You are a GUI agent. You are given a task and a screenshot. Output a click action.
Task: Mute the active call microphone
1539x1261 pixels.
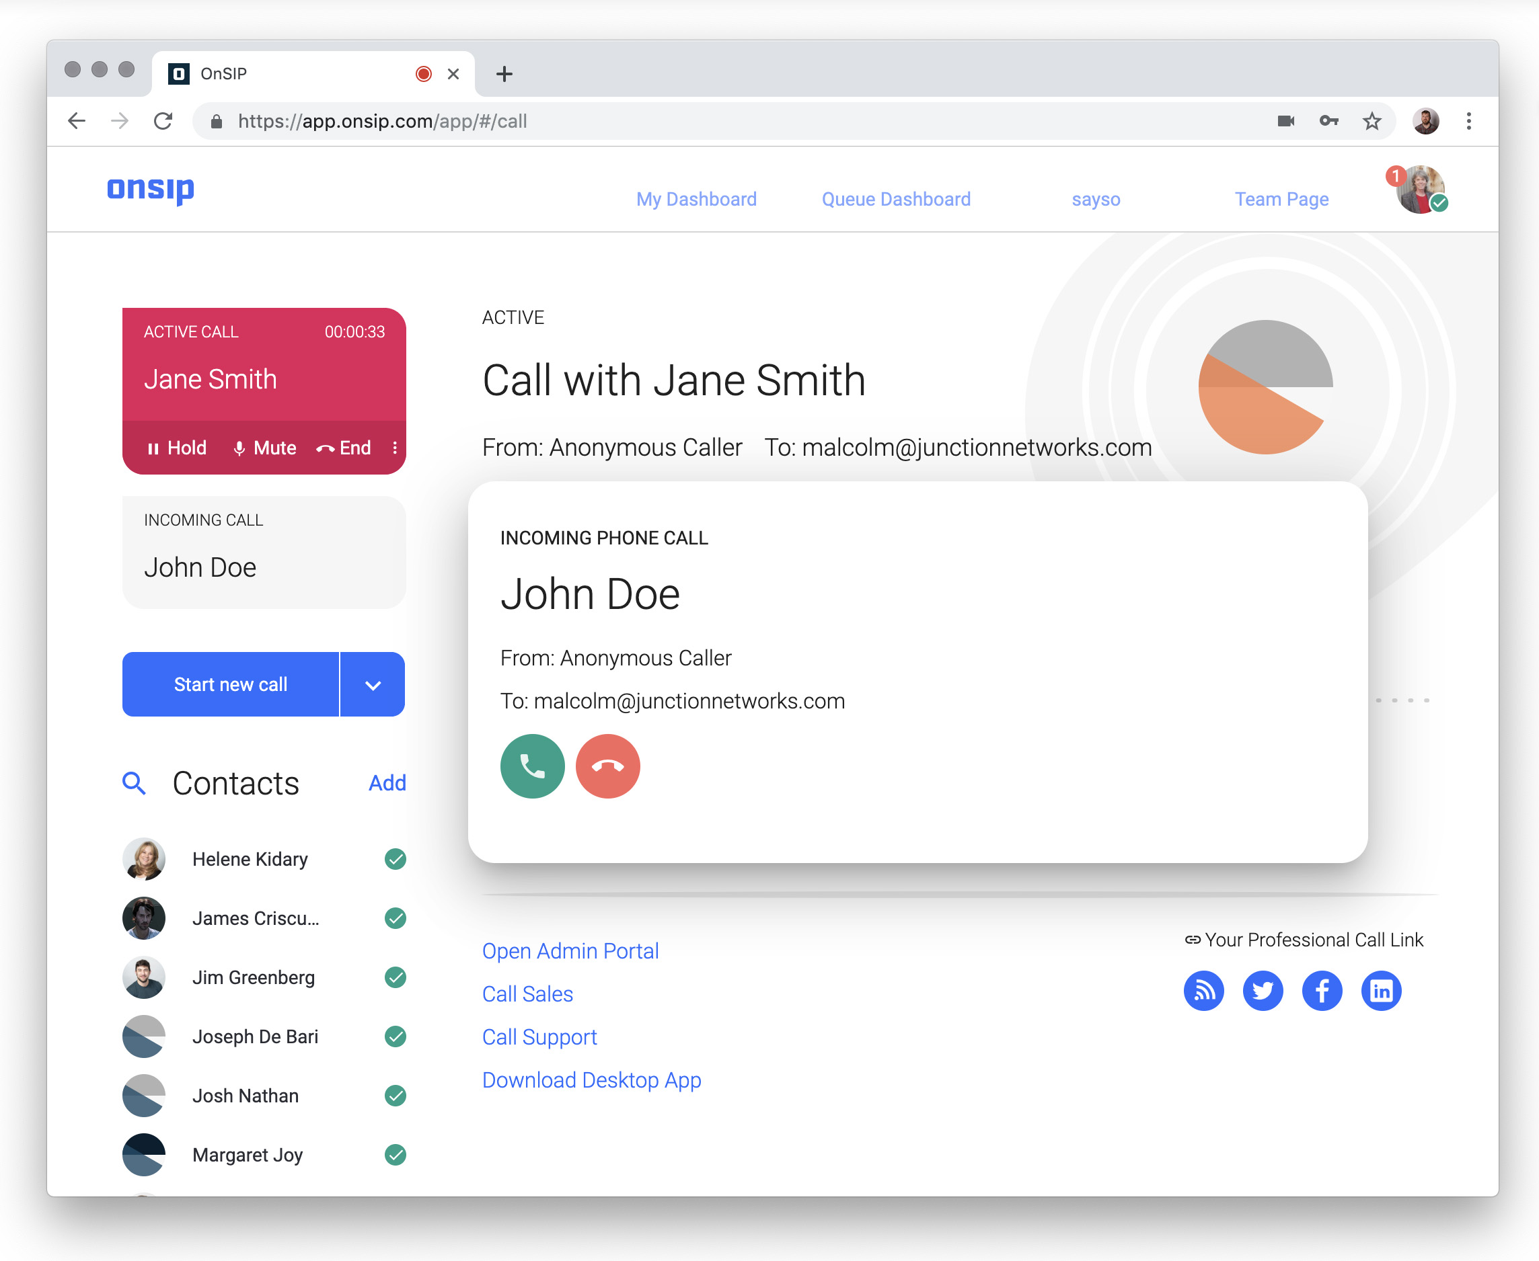coord(264,448)
